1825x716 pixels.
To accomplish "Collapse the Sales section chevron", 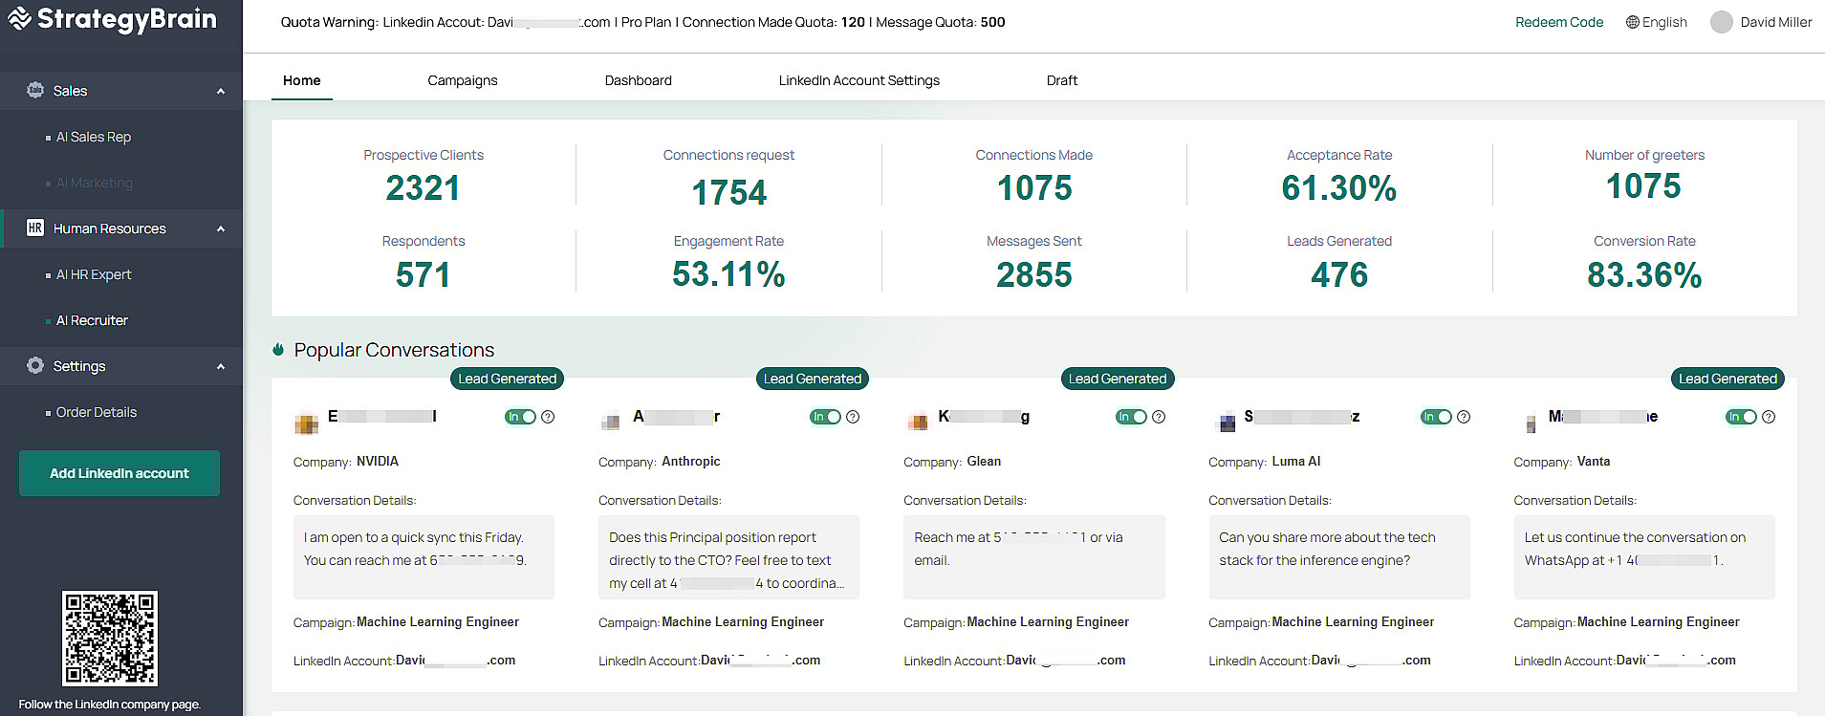I will (221, 91).
